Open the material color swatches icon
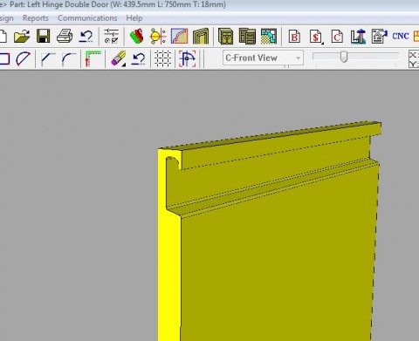Screen dimensions: 419x341 pyautogui.click(x=136, y=37)
